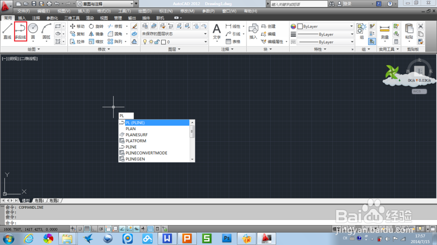Image resolution: width=437 pixels, height=245 pixels.
Task: Click the Mirror (镜像) tool
Action: point(96,34)
